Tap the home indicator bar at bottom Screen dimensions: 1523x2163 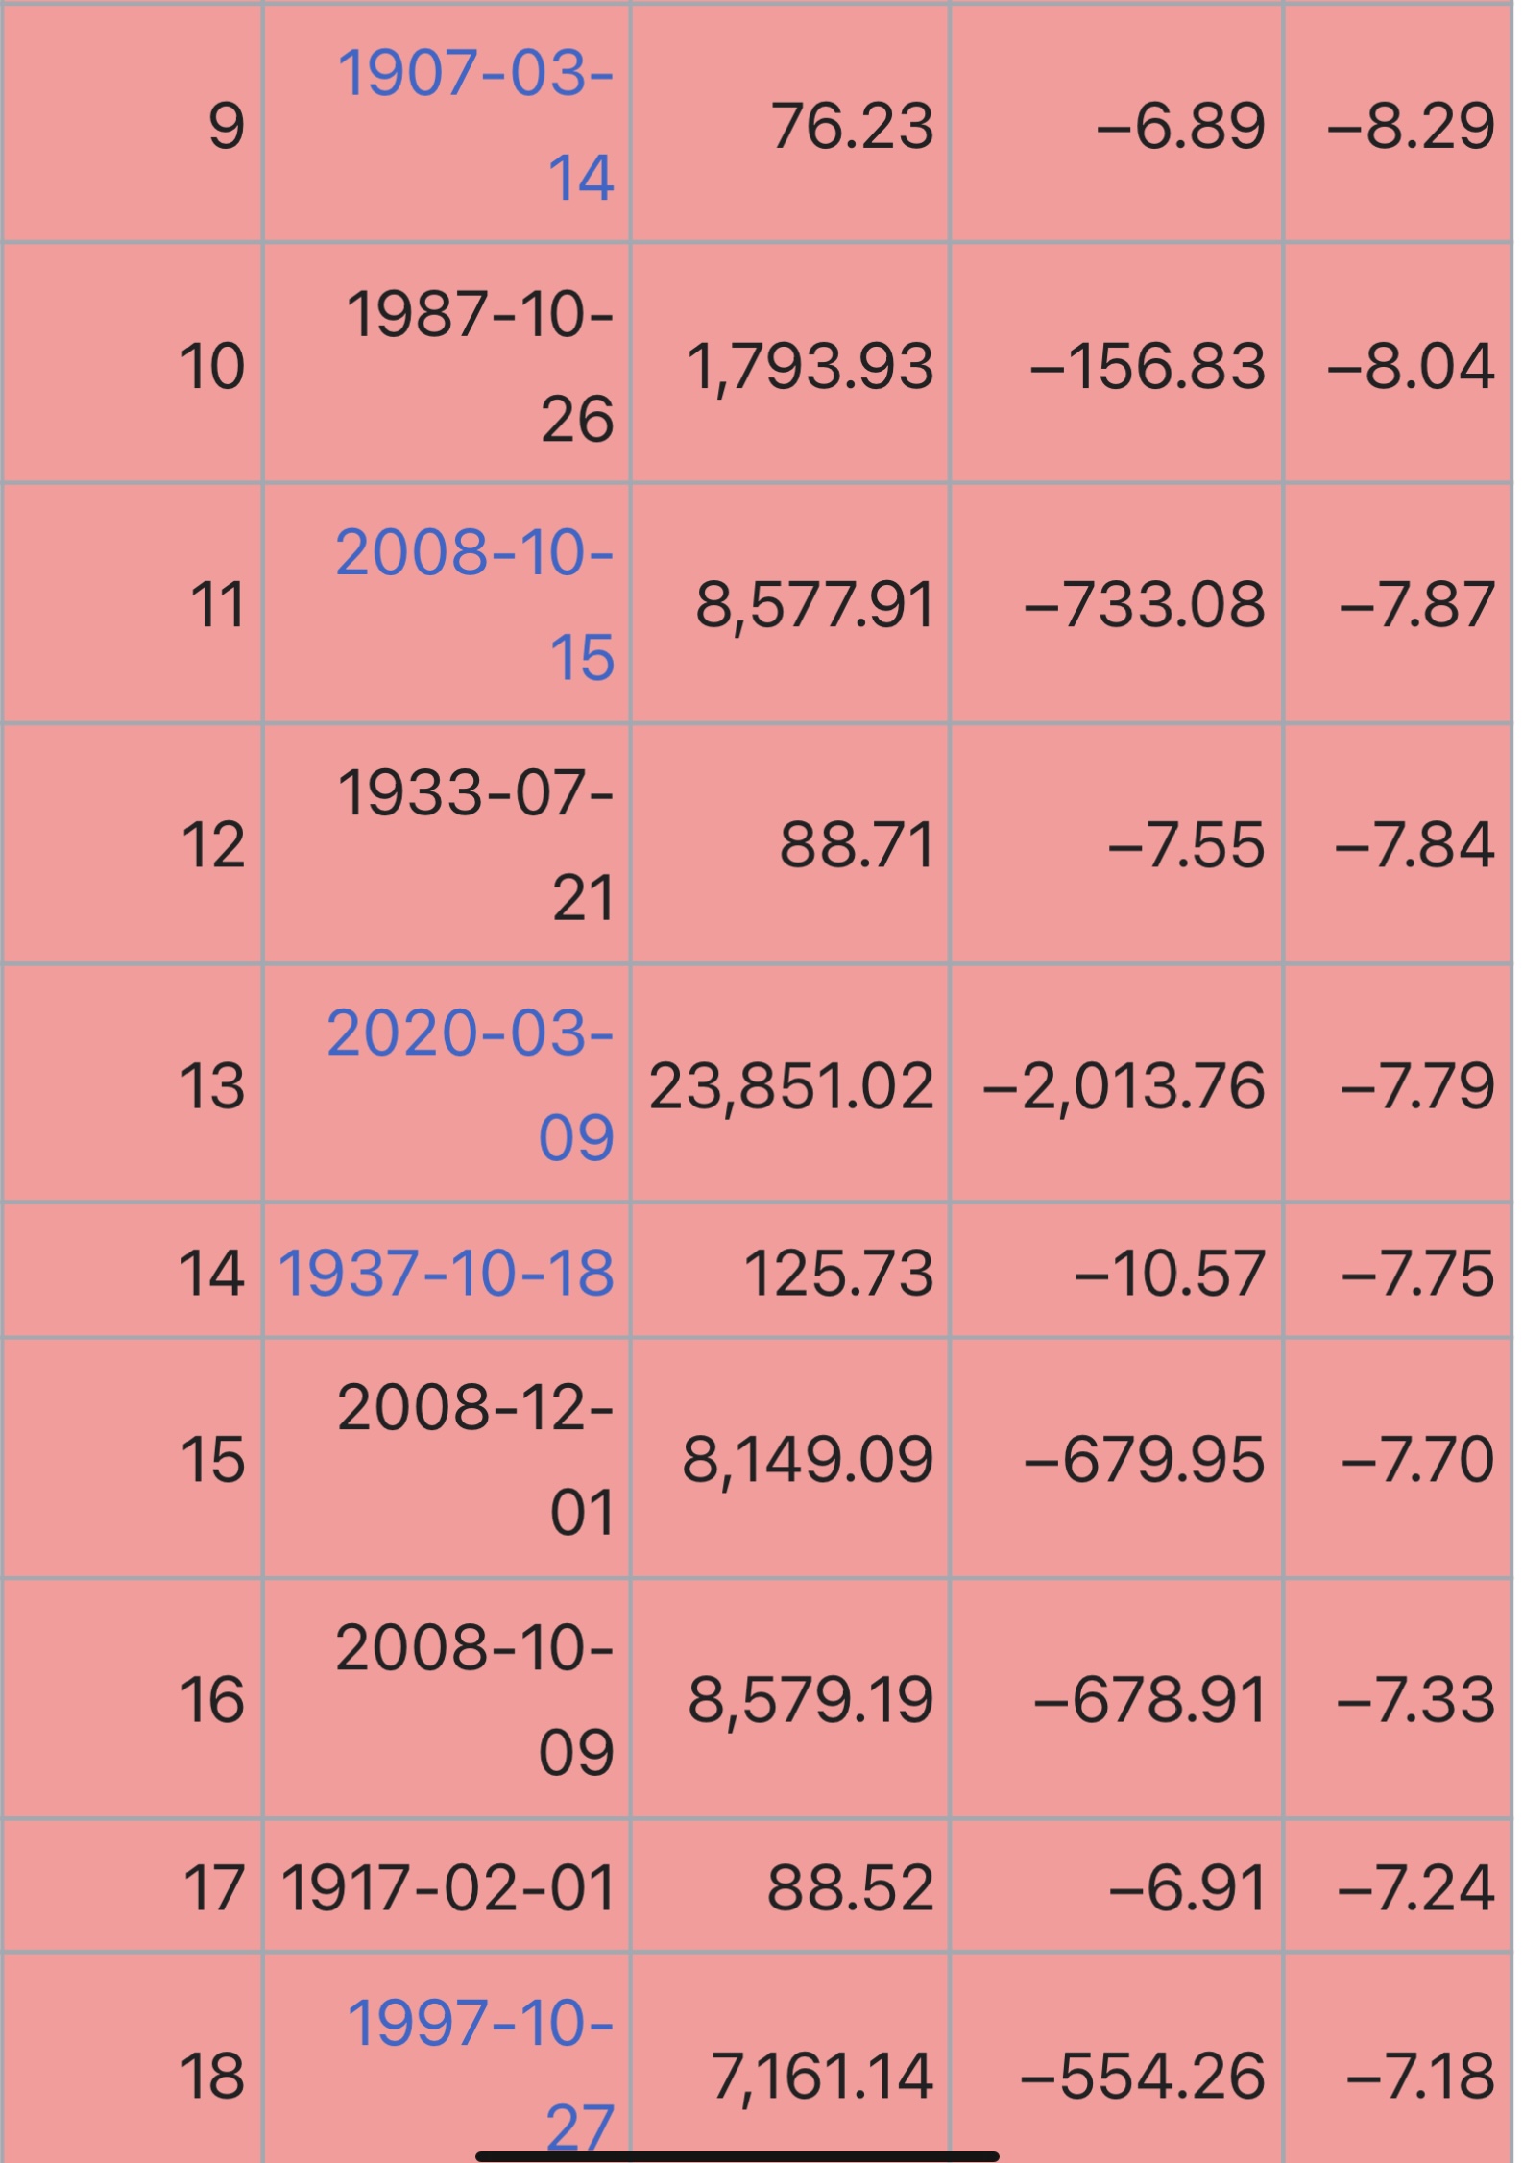pyautogui.click(x=737, y=2149)
